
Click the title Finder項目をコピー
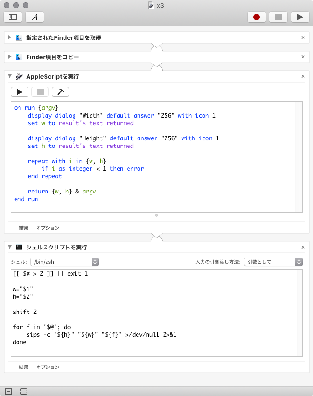pyautogui.click(x=52, y=57)
